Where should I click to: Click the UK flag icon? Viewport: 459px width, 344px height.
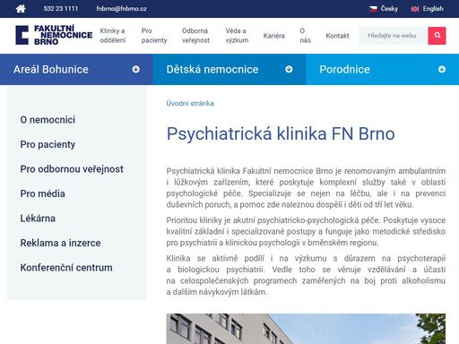[x=415, y=9]
